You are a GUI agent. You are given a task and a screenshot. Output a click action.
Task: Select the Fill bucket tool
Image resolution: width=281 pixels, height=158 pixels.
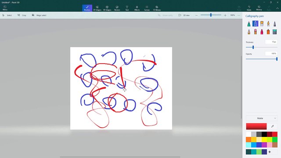pyautogui.click(x=275, y=32)
